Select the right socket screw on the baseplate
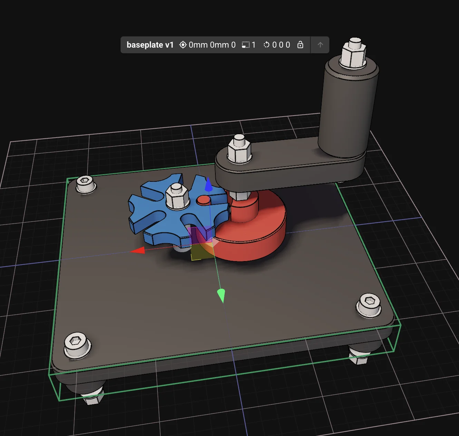Image resolution: width=459 pixels, height=436 pixels. click(370, 305)
